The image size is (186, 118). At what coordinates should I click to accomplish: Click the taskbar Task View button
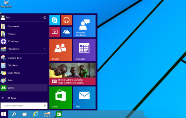pos(25,114)
